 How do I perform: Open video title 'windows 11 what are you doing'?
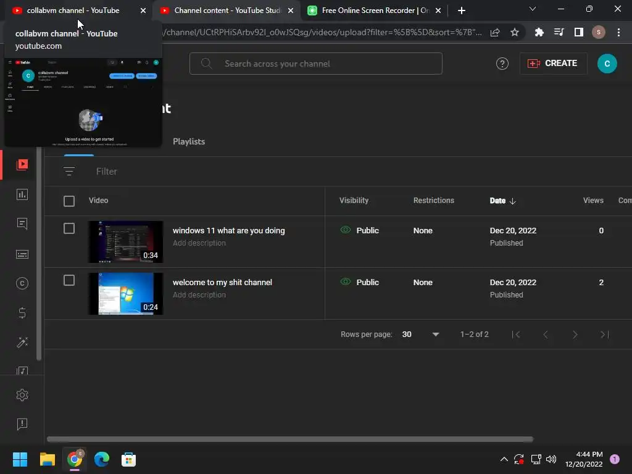(228, 231)
